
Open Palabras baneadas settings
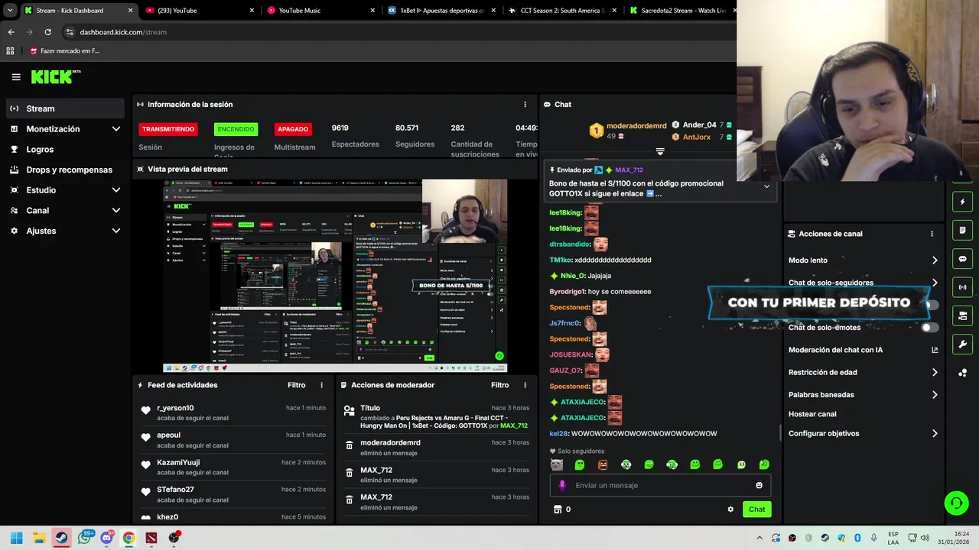point(935,395)
